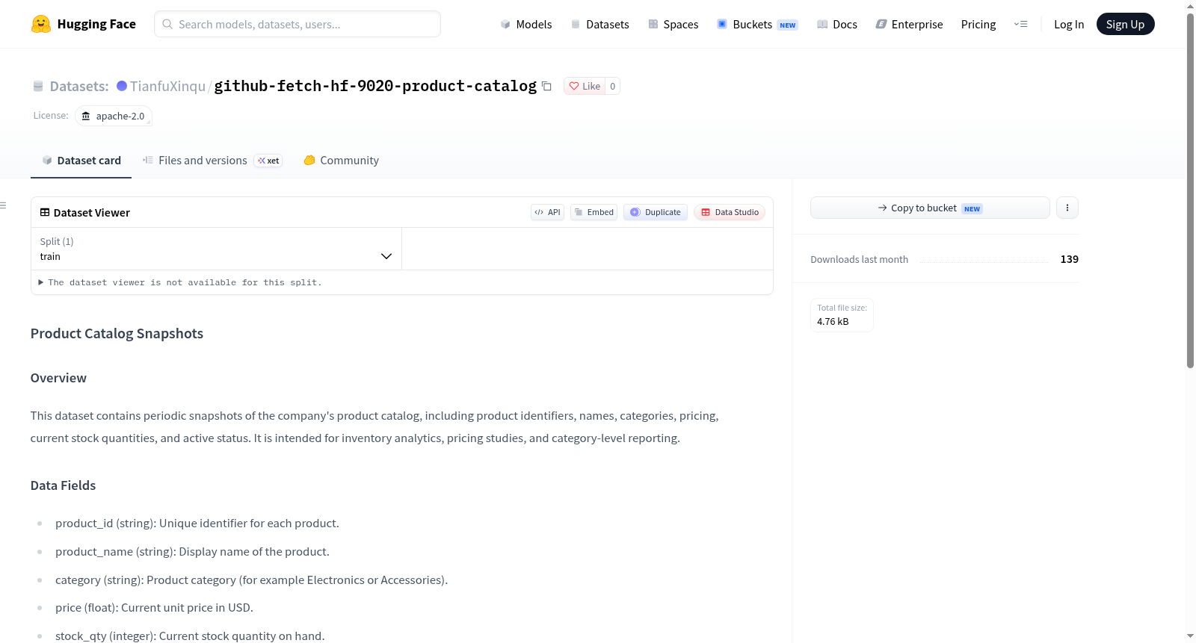Viewport: 1196px width, 643px height.
Task: Open the Dataset card tab
Action: coord(81,160)
